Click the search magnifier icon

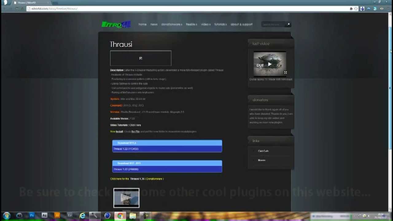288,24
